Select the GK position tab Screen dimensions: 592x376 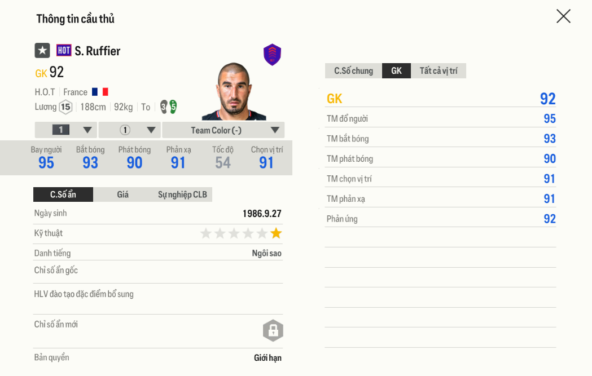(x=396, y=71)
